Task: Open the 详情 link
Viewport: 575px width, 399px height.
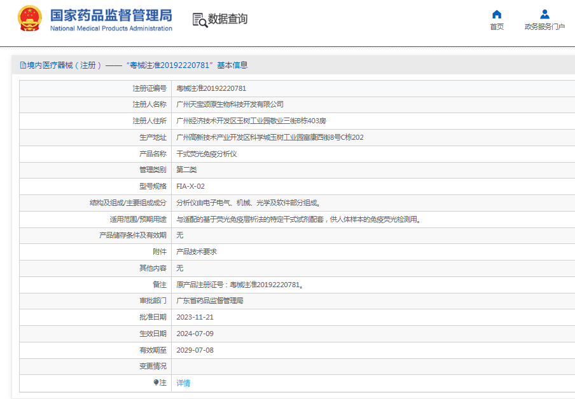Action: (x=183, y=383)
